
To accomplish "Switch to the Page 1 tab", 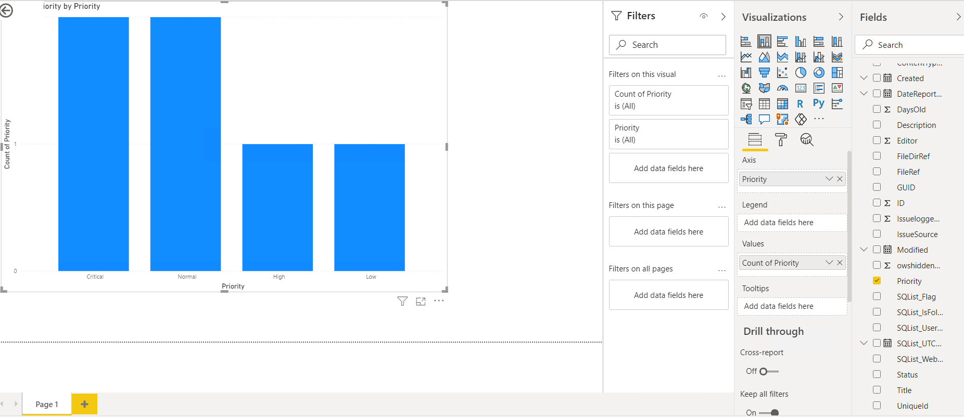I will coord(47,404).
